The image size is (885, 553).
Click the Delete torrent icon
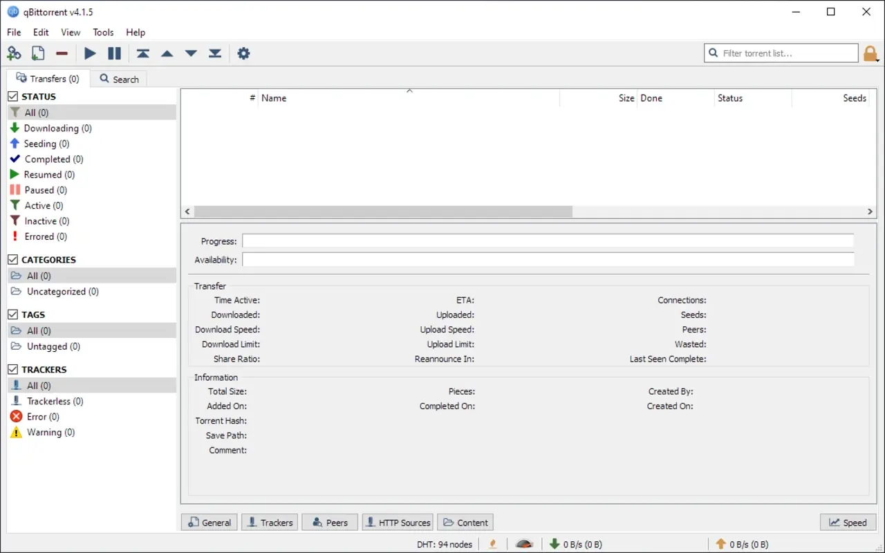(62, 53)
